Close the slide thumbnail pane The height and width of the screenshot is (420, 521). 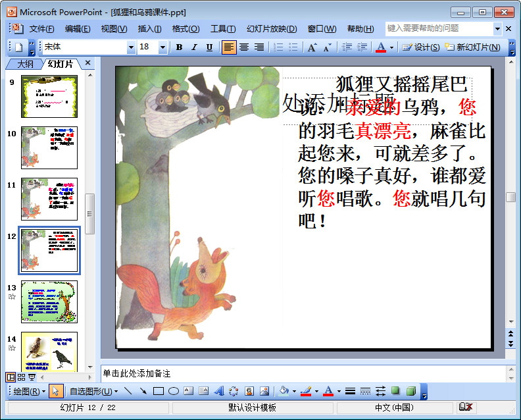coord(87,63)
